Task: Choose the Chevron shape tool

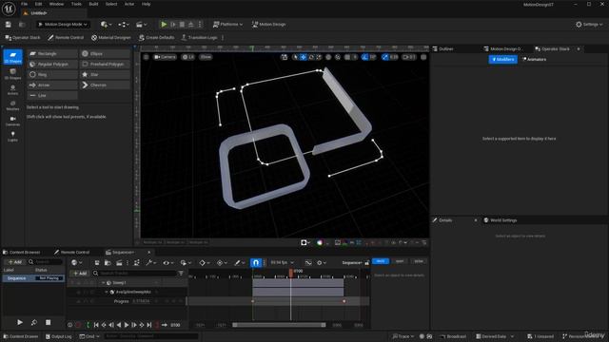Action: pos(105,85)
